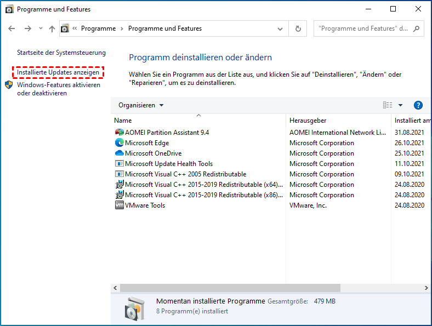The width and height of the screenshot is (432, 326).
Task: Expand the arrow after Programme breadcrumb
Action: click(x=122, y=28)
